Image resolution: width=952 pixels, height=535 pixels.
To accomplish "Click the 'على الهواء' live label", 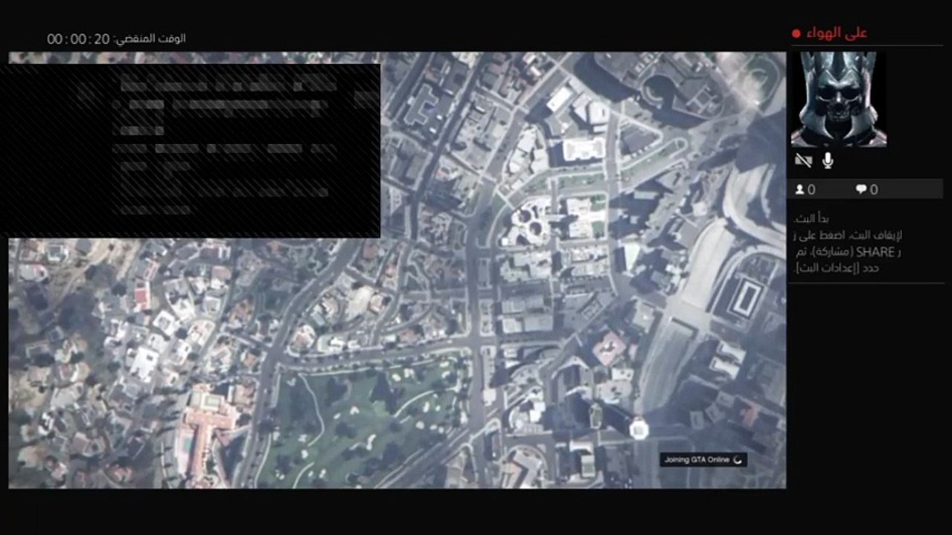I will (837, 33).
